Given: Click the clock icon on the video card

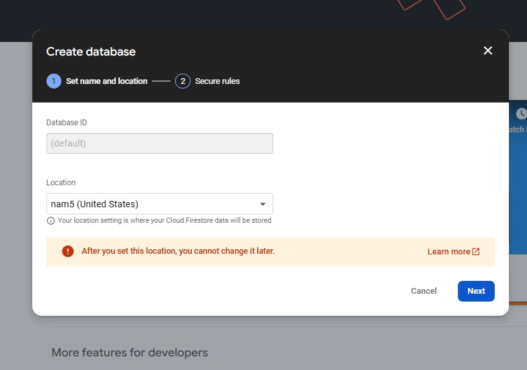Looking at the screenshot, I should tap(521, 113).
